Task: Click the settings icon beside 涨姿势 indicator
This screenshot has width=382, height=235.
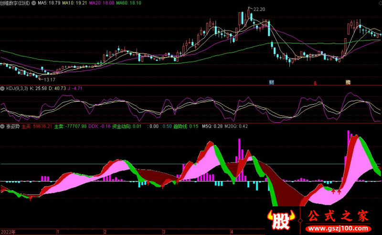Action: 2,127
